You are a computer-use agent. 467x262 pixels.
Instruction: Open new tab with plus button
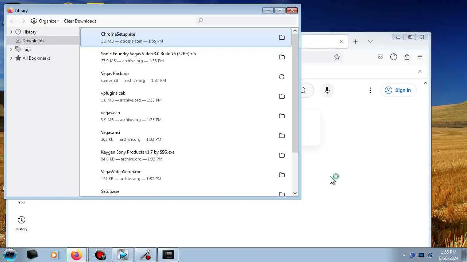(355, 41)
